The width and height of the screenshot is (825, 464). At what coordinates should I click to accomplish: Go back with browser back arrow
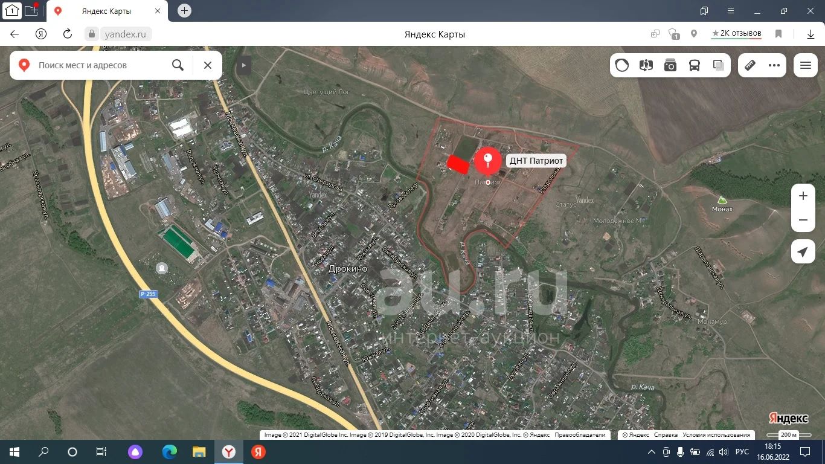14,34
